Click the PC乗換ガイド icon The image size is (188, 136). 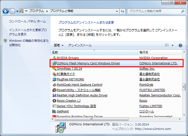(x=54, y=74)
